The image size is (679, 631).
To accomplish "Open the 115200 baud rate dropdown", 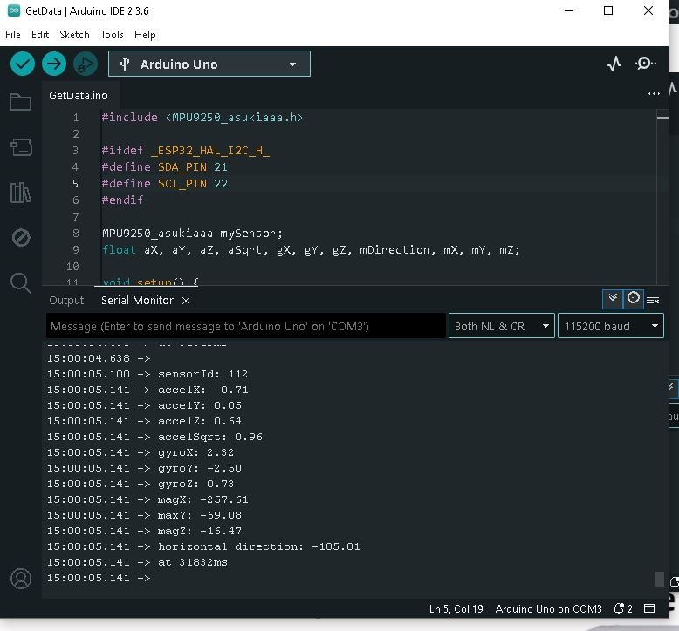I will (x=611, y=326).
